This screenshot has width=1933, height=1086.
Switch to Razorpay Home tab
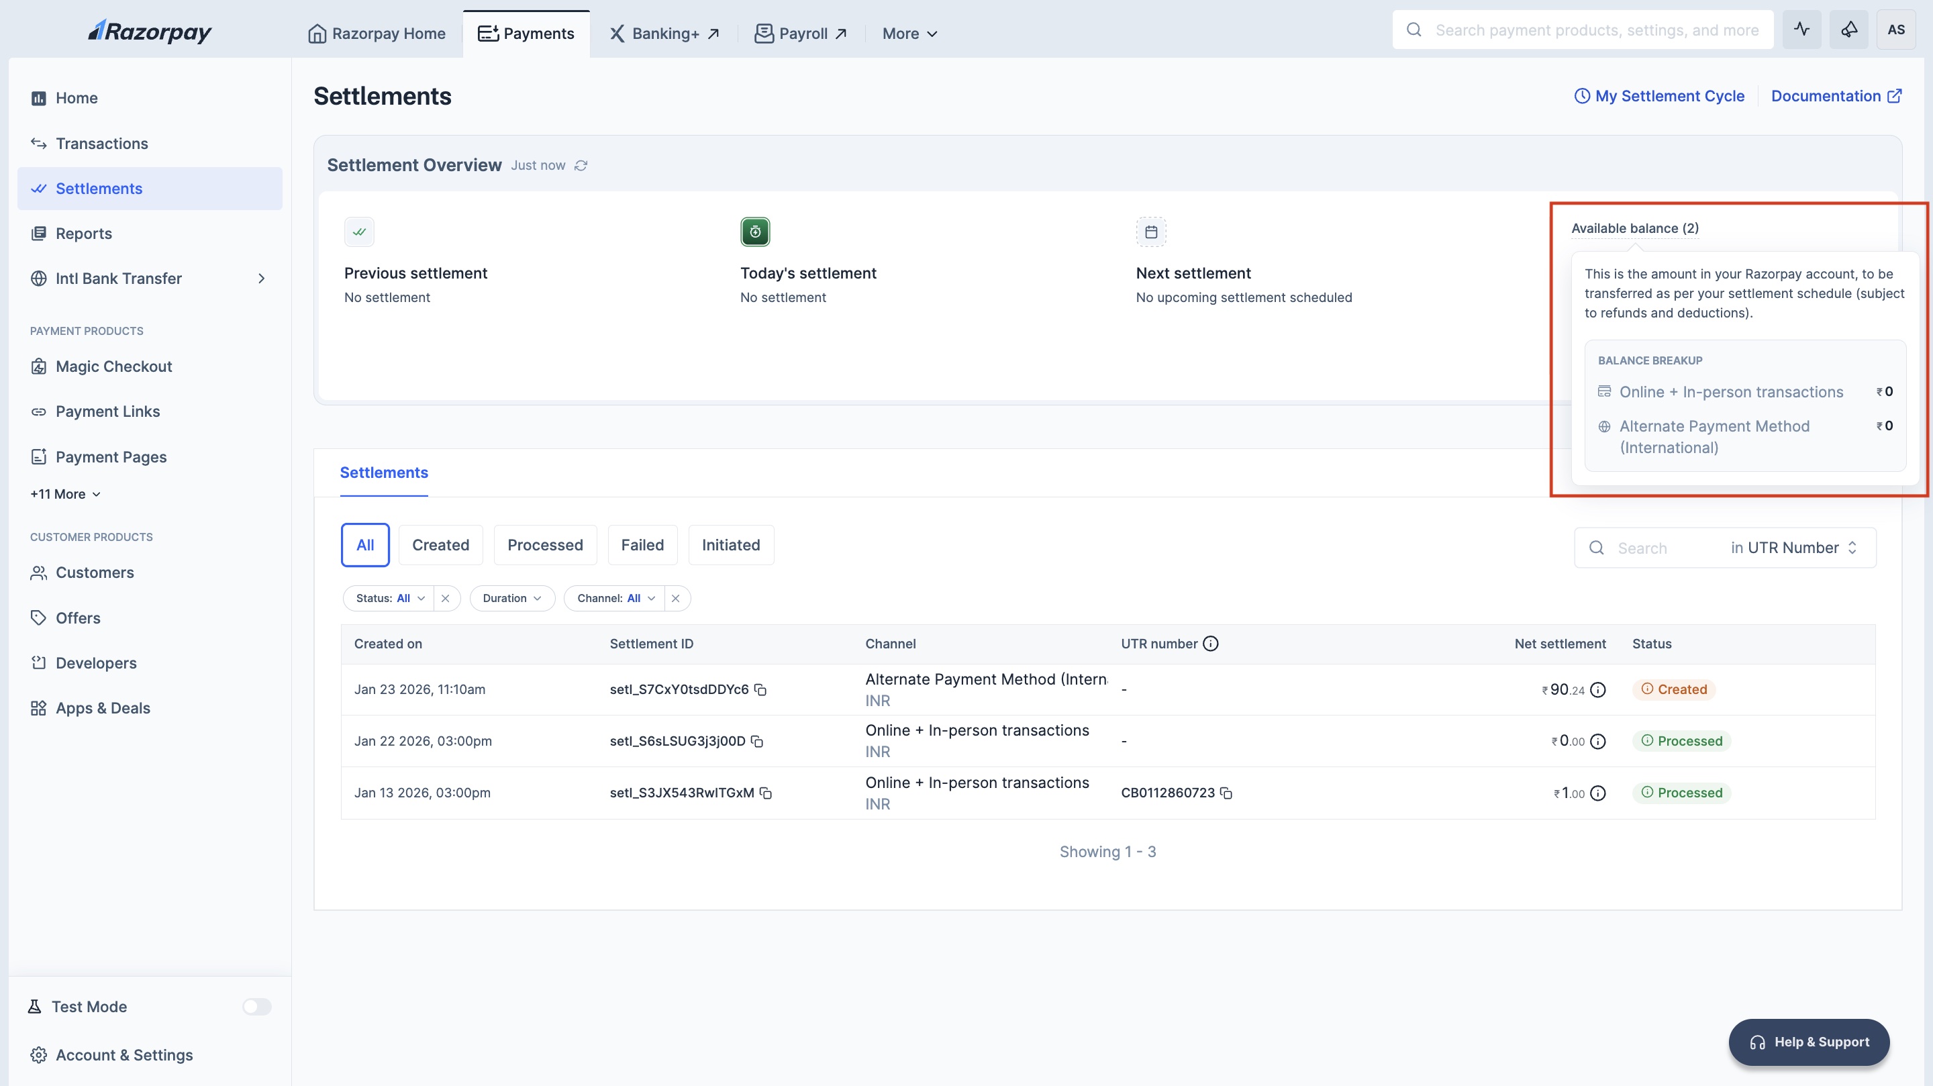pyautogui.click(x=377, y=34)
